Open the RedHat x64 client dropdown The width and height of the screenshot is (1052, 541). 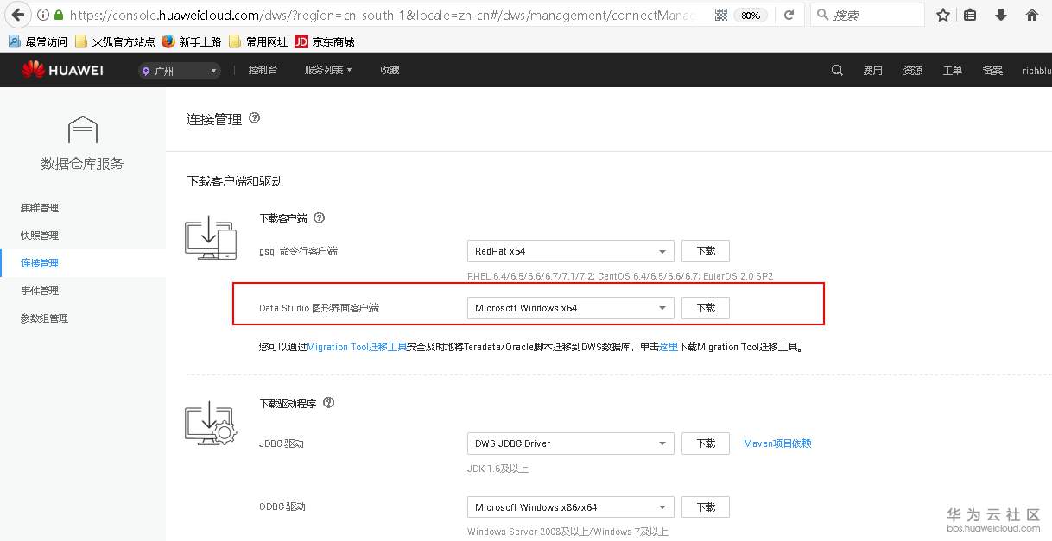click(570, 251)
